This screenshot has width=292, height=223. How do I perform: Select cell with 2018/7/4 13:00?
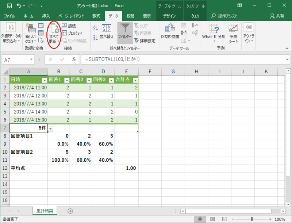[x=28, y=104]
